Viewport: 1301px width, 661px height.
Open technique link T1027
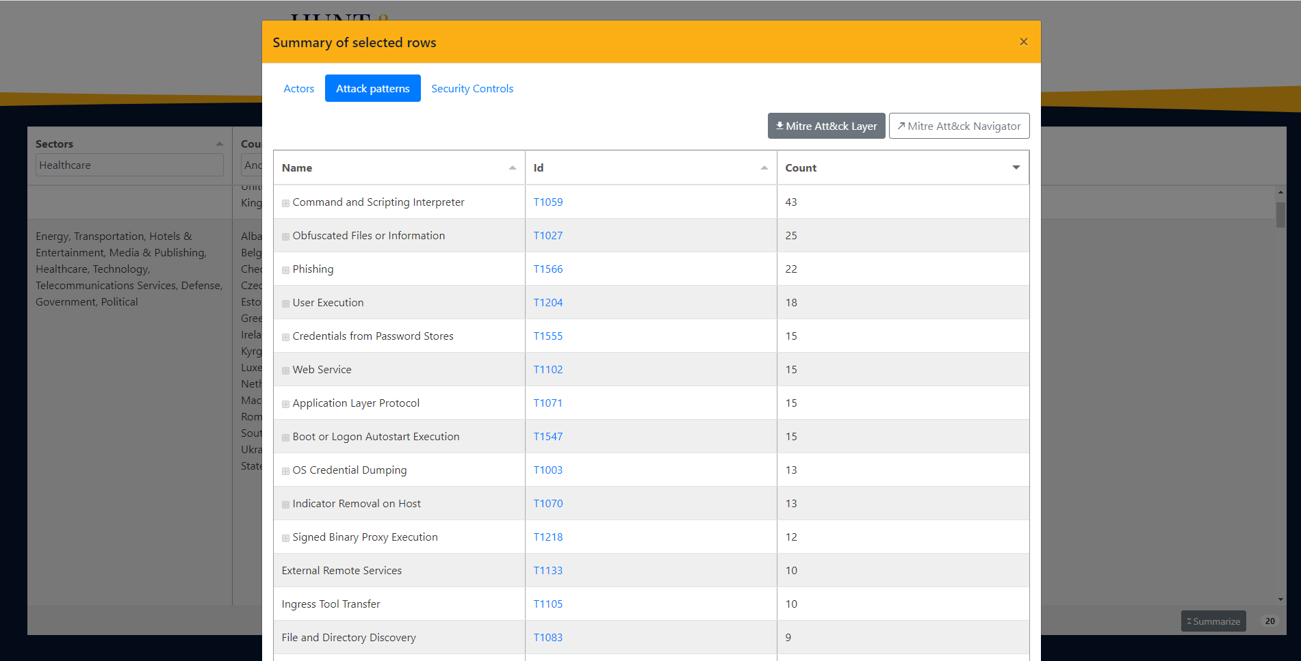tap(548, 235)
